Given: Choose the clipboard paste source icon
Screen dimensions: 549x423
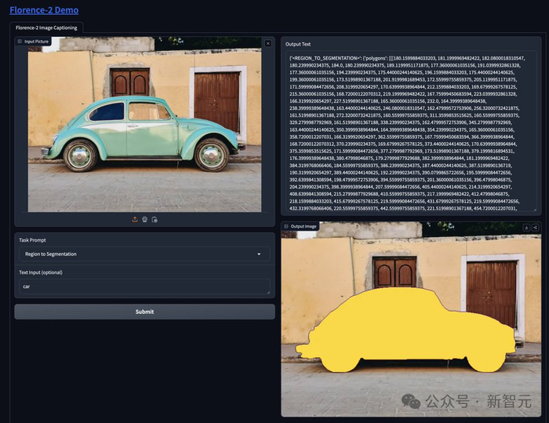Looking at the screenshot, I should pyautogui.click(x=155, y=220).
